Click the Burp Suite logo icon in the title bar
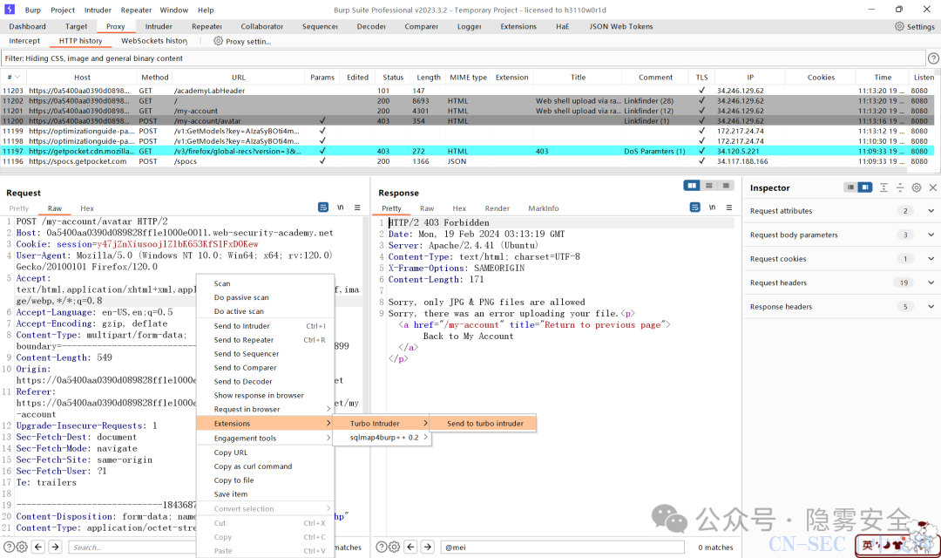This screenshot has height=558, width=941. point(10,10)
